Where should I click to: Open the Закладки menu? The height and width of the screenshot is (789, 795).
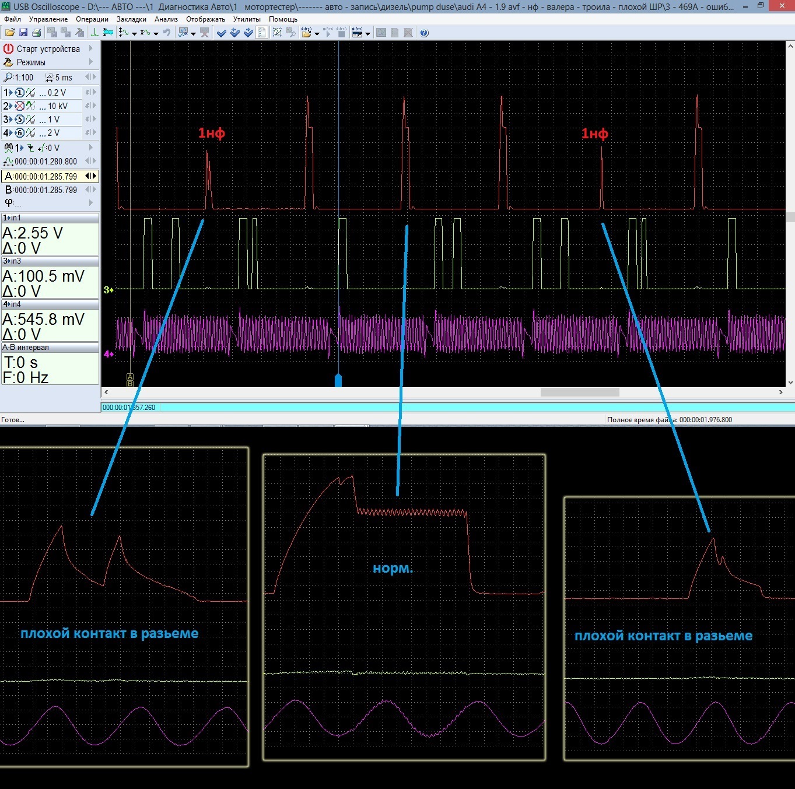click(x=131, y=19)
